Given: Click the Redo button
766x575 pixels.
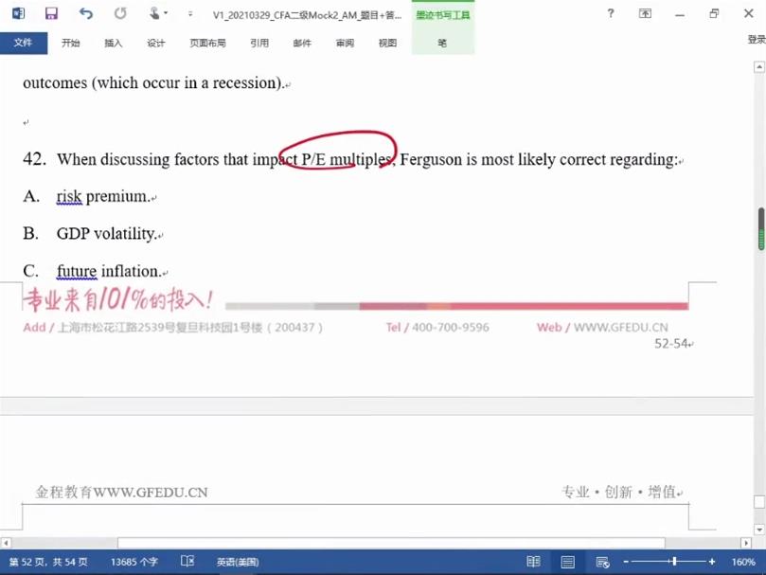Looking at the screenshot, I should click(120, 14).
